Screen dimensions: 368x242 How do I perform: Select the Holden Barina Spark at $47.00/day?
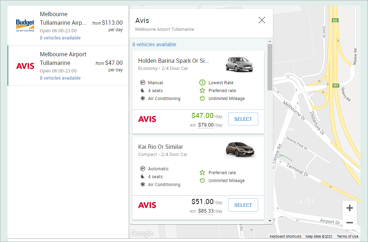coord(243,119)
